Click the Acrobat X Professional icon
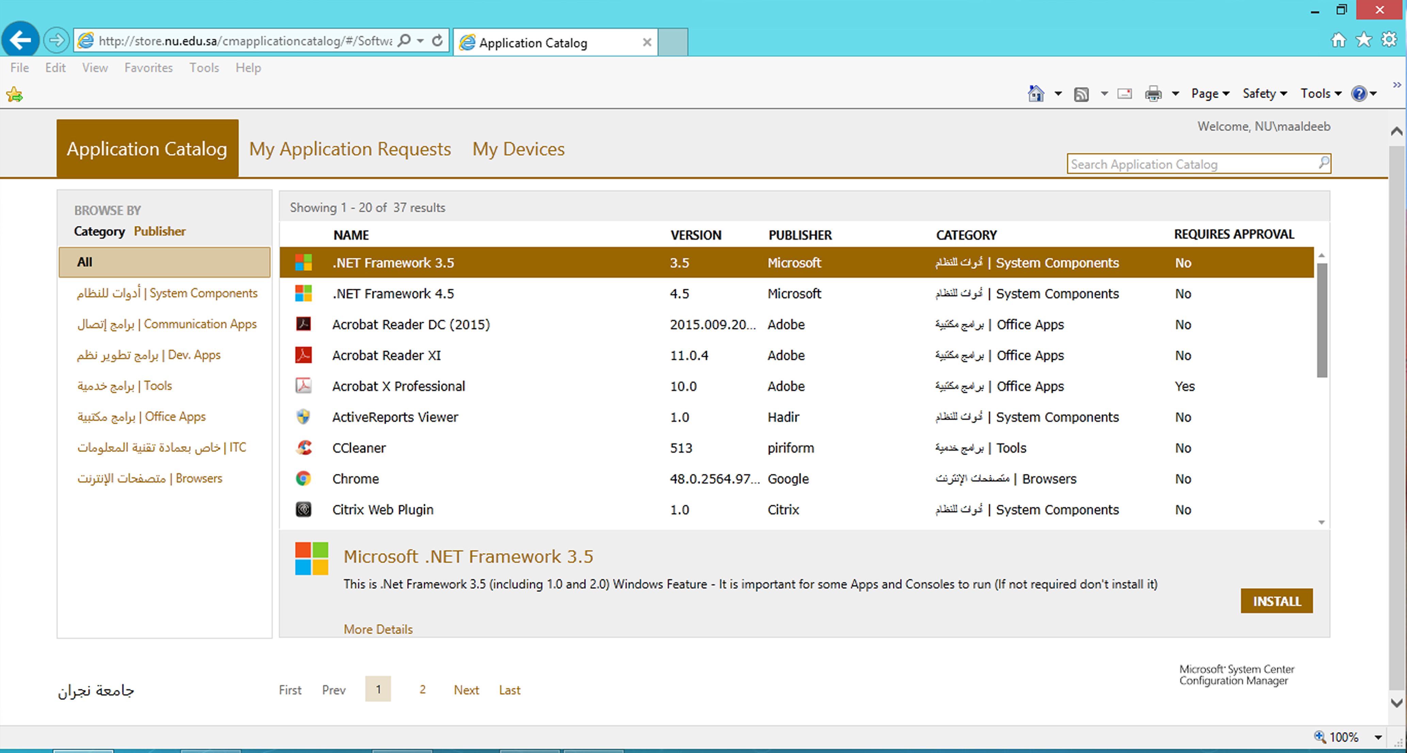The height and width of the screenshot is (753, 1407). pyautogui.click(x=304, y=386)
